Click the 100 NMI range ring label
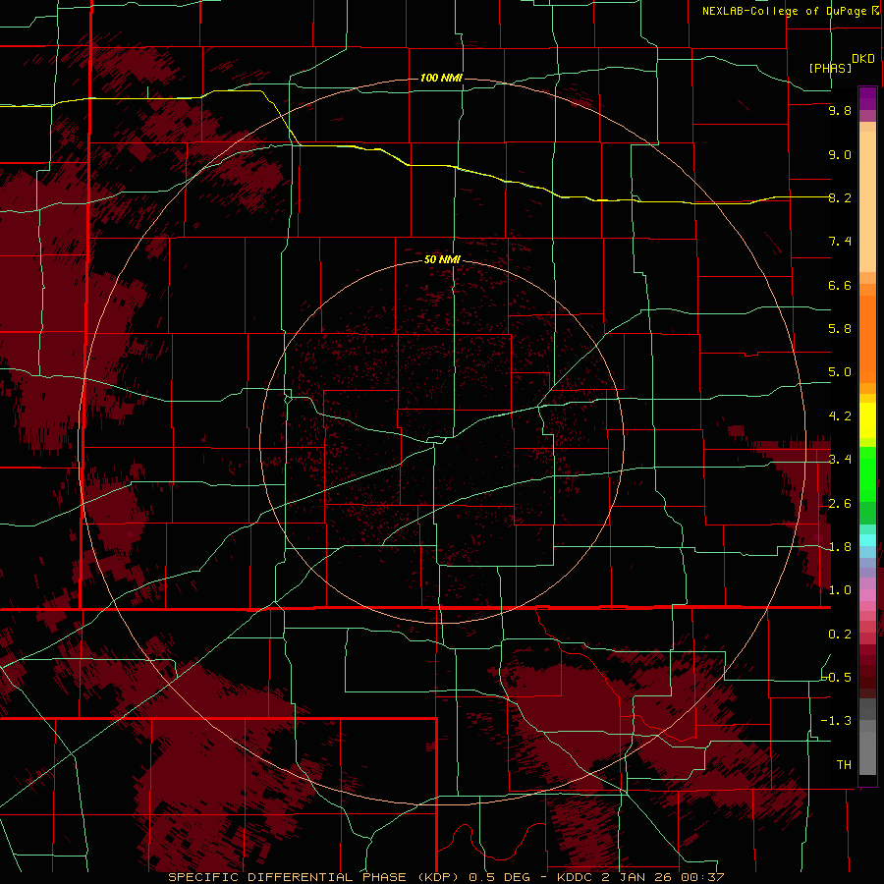Viewport: 884px width, 884px height. pos(441,78)
